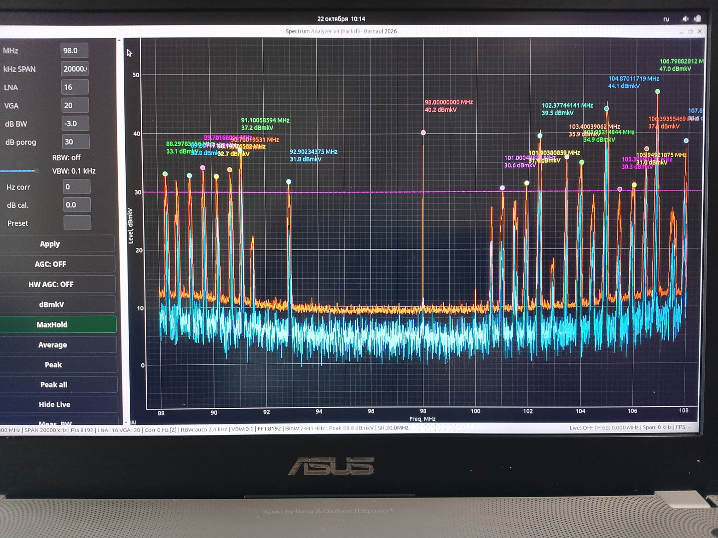Click the 104.87011719 MHz peak label

tap(634, 79)
